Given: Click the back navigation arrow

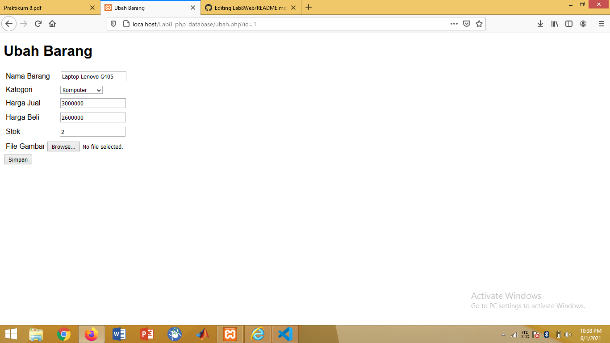Looking at the screenshot, I should point(9,24).
